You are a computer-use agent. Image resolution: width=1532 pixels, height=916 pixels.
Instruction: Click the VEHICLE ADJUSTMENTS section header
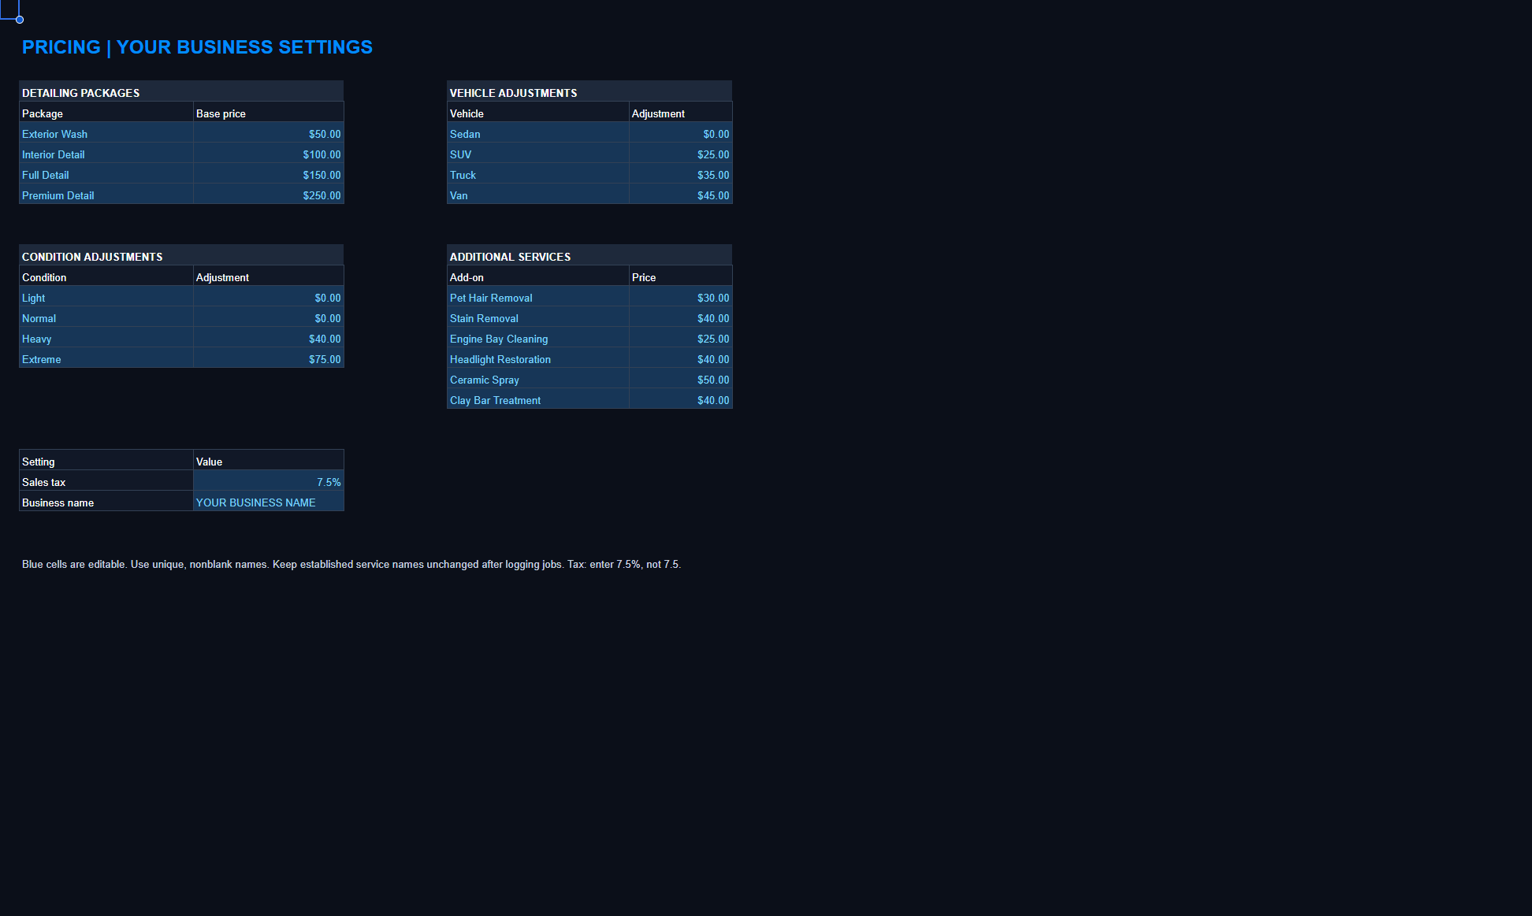click(x=589, y=92)
